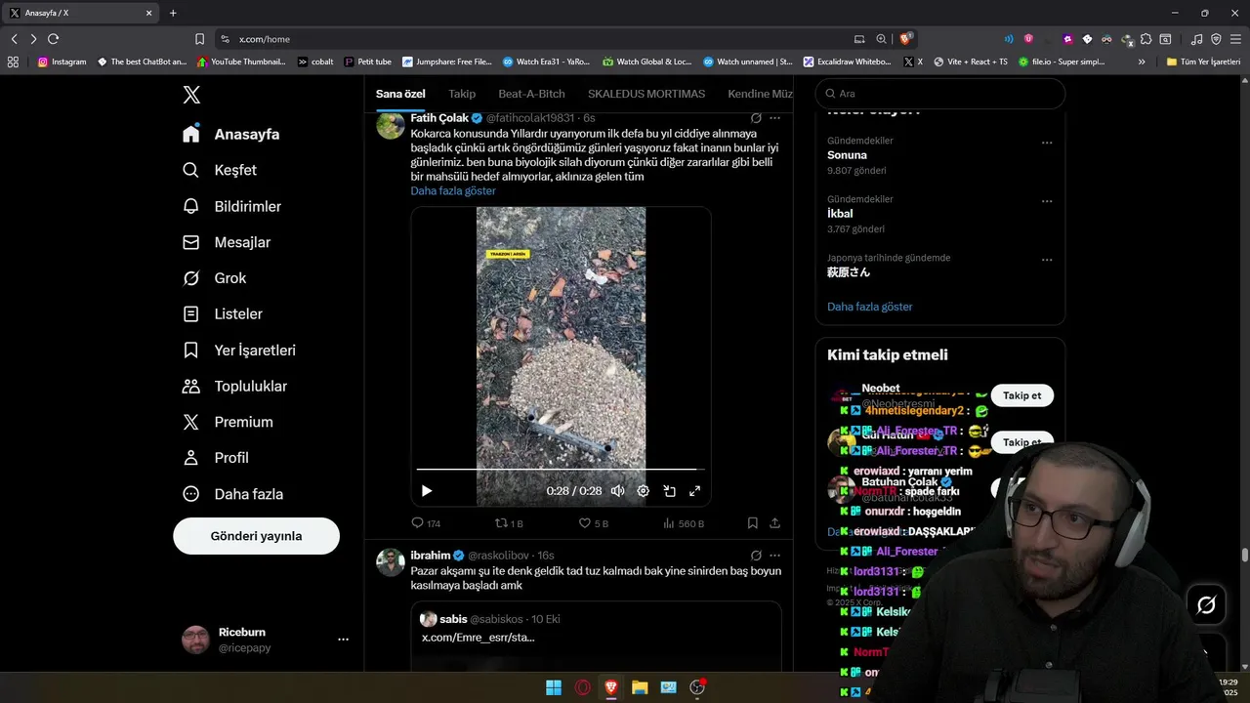
Task: Open options for Sonuna trend
Action: coord(1047,143)
